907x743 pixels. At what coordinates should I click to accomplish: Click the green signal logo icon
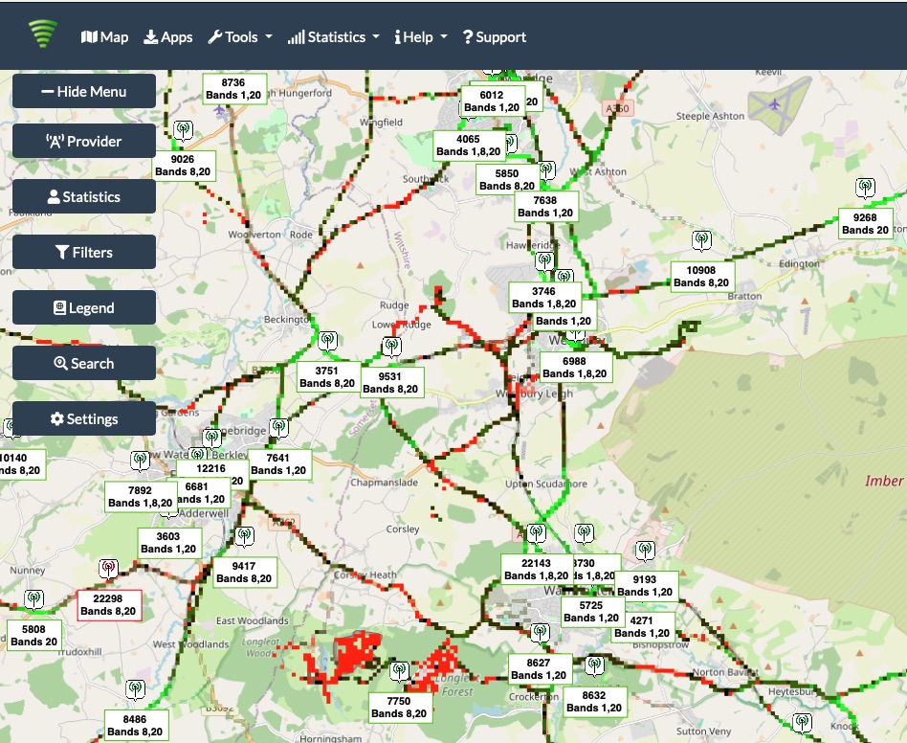(43, 35)
